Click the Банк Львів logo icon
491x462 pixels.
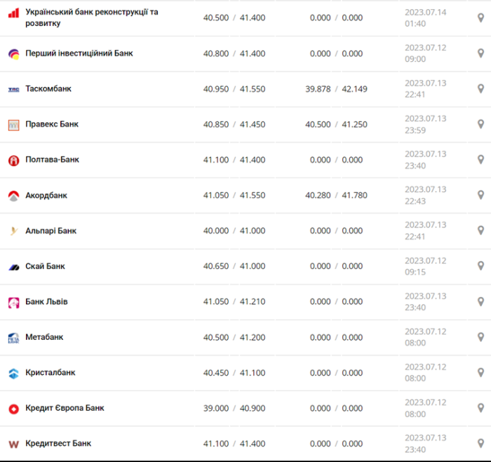pos(13,303)
